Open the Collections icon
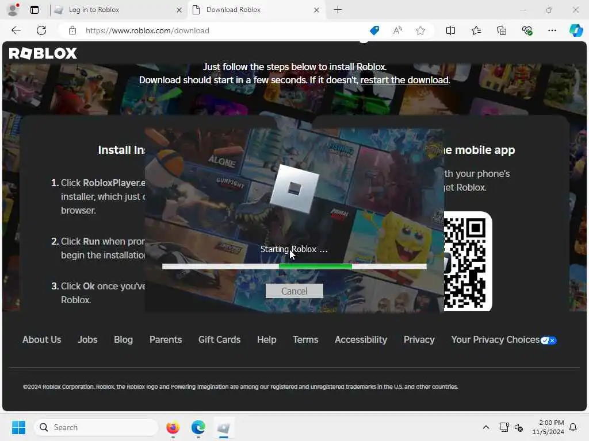The width and height of the screenshot is (589, 441). tap(502, 30)
